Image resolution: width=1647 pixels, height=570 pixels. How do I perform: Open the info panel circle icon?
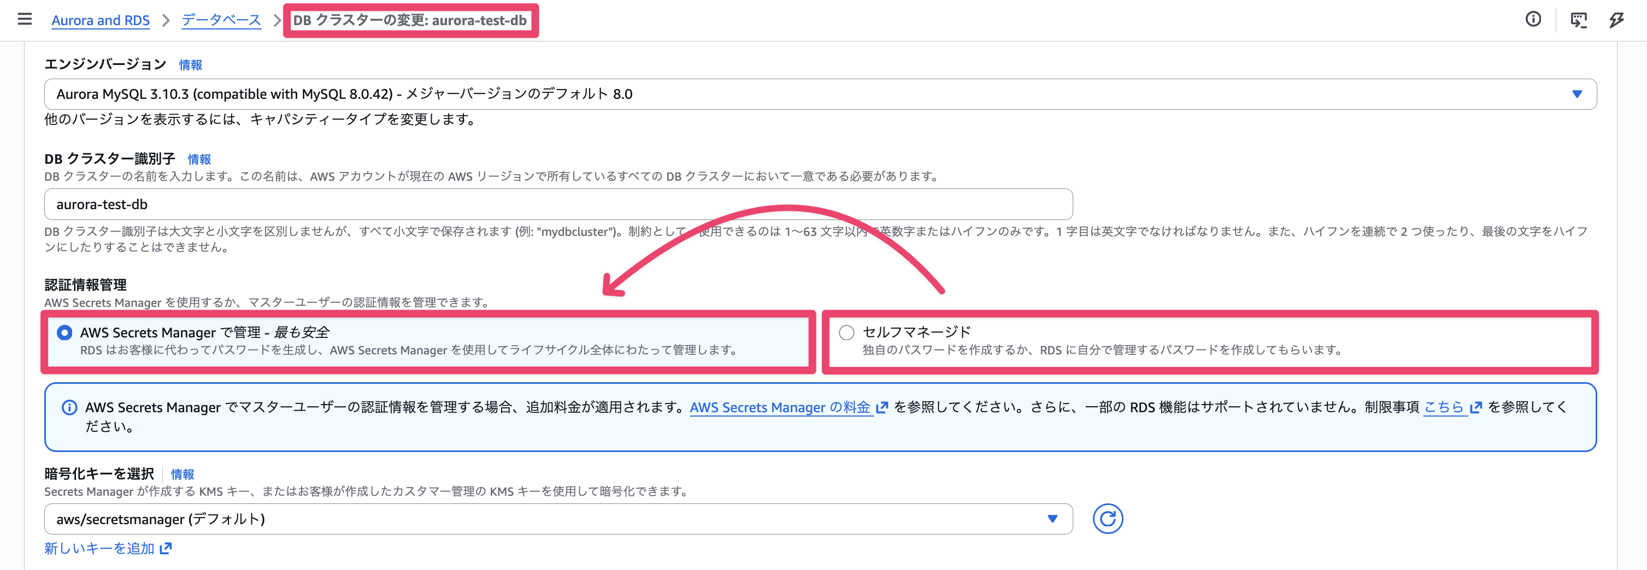(x=1533, y=19)
